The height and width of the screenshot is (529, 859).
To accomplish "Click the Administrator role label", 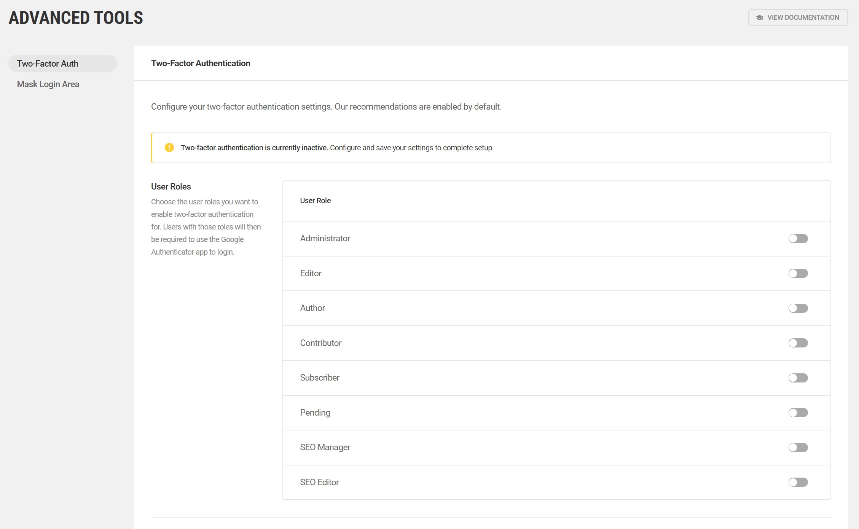I will coord(325,238).
